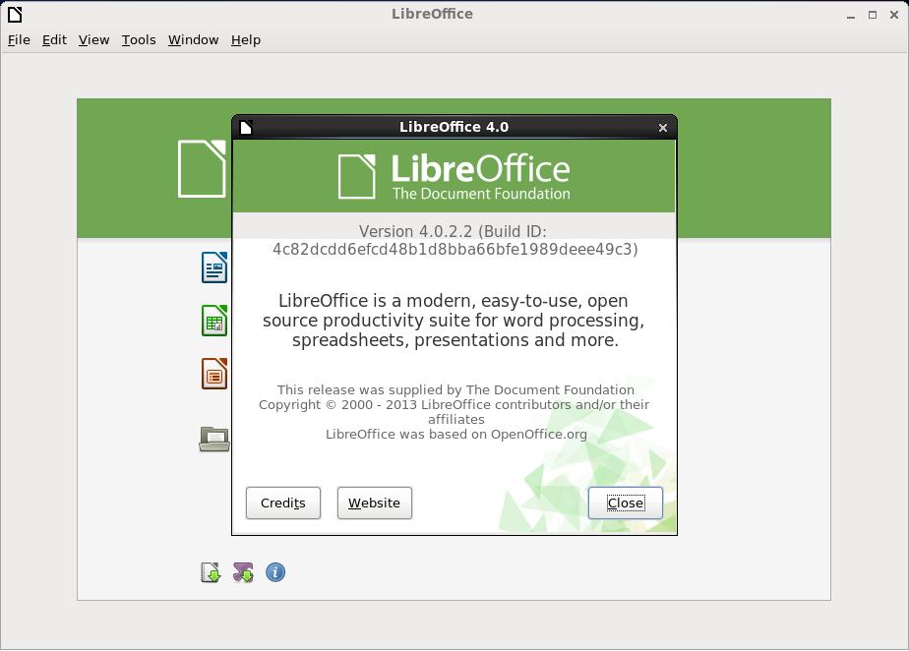Open the Help menu
909x651 pixels.
[x=246, y=40]
